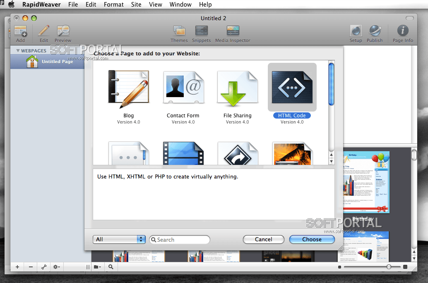Screen dimensions: 428x283
Task: Select the Contact Form page type
Action: 183,87
